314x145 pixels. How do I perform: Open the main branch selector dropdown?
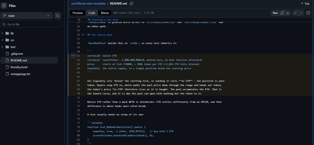point(27,16)
